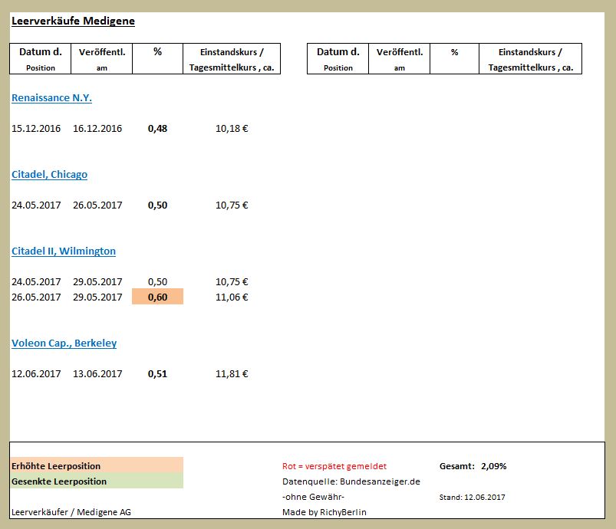This screenshot has height=529, width=616.
Task: Select the position date 26.05.2017 in Citadel II row
Action: [36, 297]
